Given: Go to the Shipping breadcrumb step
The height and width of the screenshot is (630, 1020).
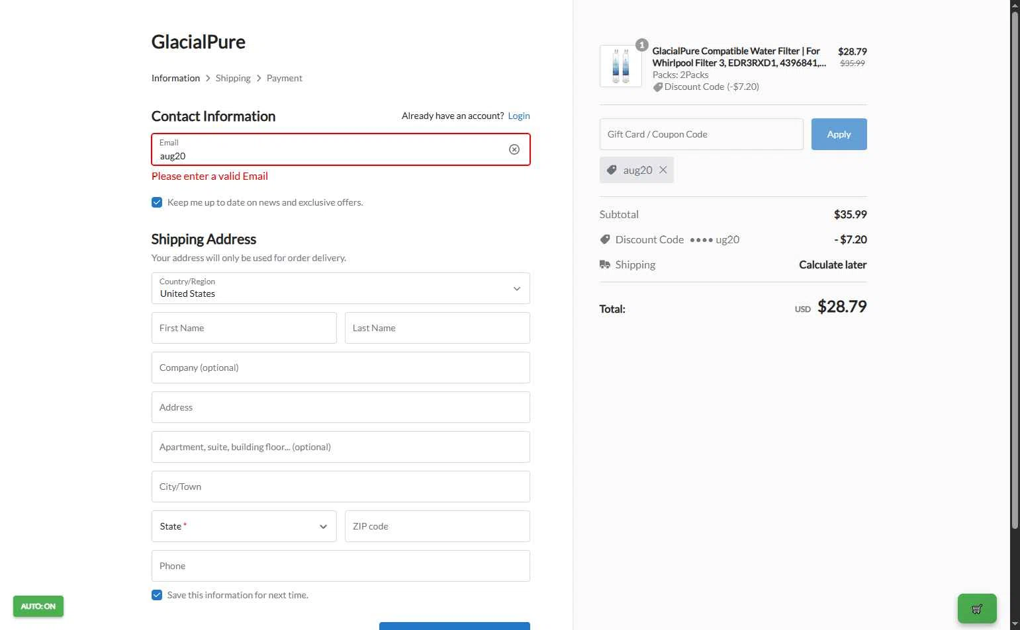Looking at the screenshot, I should pos(233,78).
